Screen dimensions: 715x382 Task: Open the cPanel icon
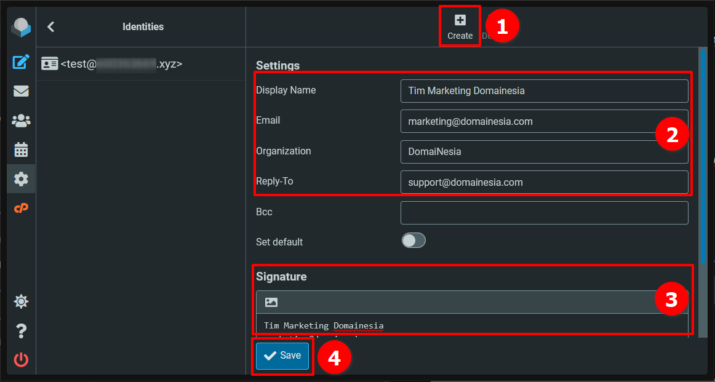click(x=21, y=208)
